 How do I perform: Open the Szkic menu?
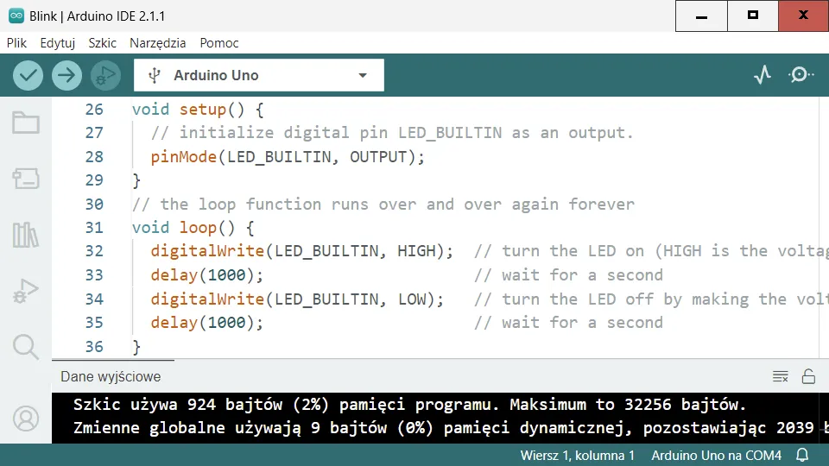102,43
